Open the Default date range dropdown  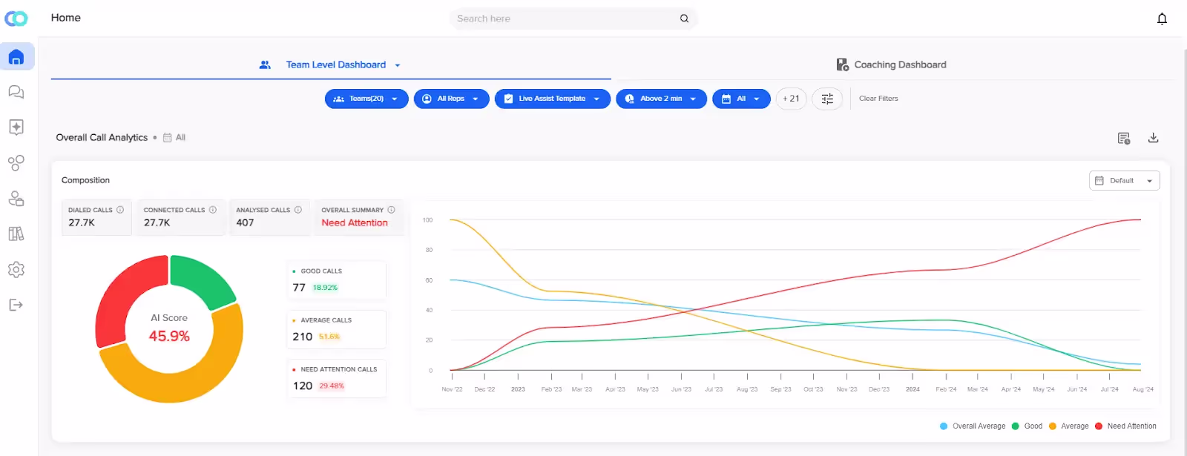(1124, 181)
